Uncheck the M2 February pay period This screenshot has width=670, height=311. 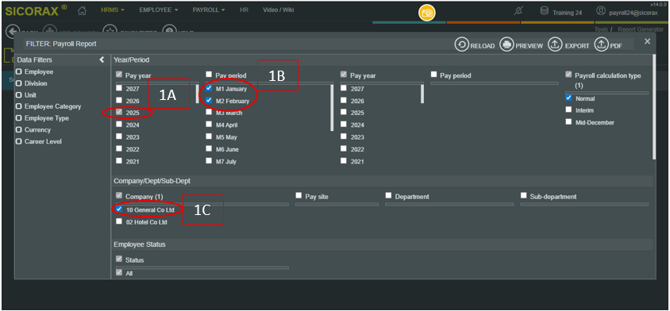pyautogui.click(x=209, y=101)
